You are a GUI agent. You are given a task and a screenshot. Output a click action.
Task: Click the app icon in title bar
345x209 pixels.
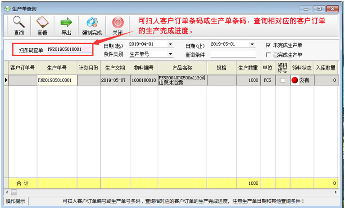[x=7, y=9]
